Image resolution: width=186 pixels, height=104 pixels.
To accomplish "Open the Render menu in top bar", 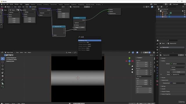I will click(11, 4).
